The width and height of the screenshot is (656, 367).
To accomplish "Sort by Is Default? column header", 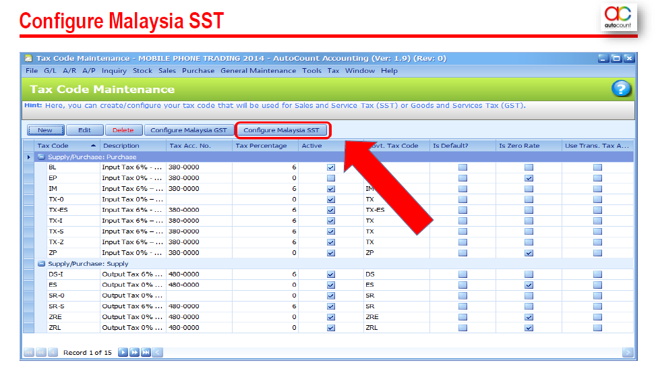I will (x=463, y=146).
